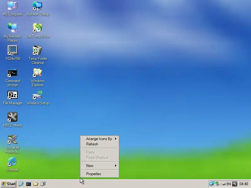Click the camera quick launch icon
The image size is (251, 188).
43,184
